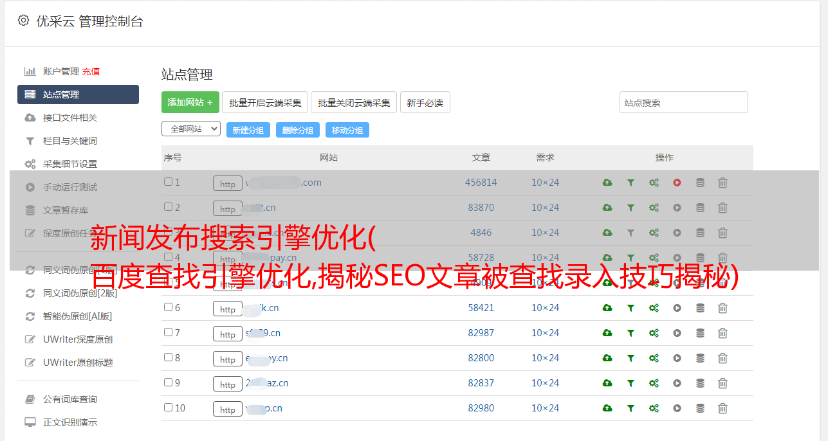Tick the checkbox for site number 6

point(168,307)
